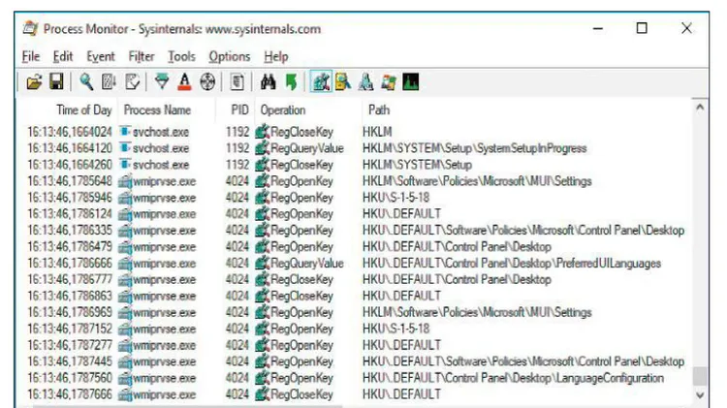727x408 pixels.
Task: Show the Process Tree icon
Action: 237,82
